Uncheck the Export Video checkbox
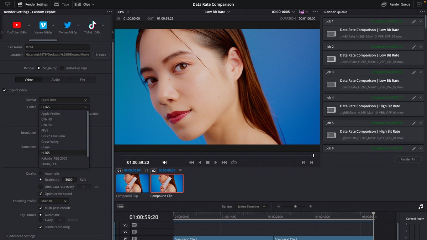The width and height of the screenshot is (427, 240). 5,90
